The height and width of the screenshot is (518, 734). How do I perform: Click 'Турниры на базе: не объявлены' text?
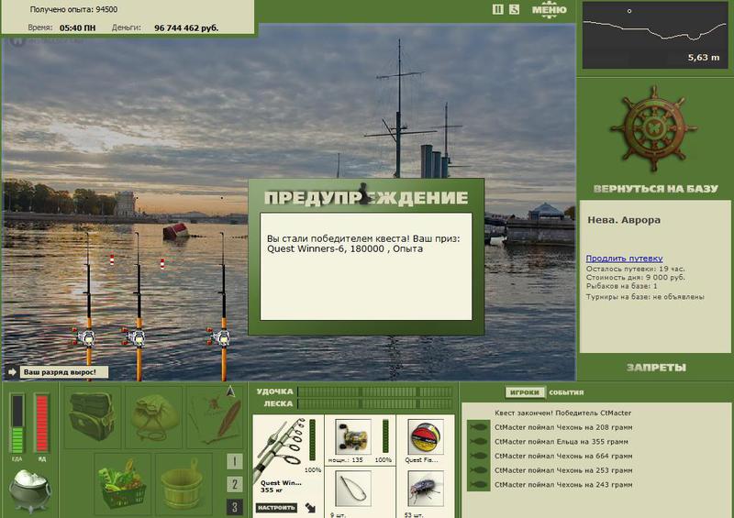click(645, 297)
